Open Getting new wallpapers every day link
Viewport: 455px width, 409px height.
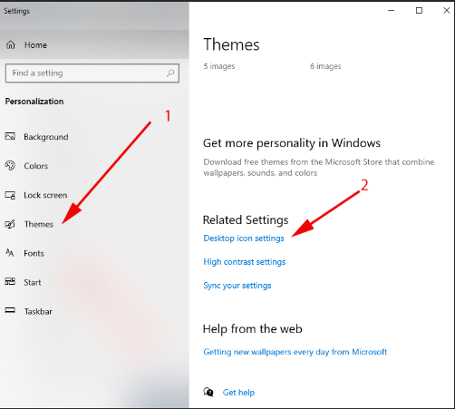295,352
